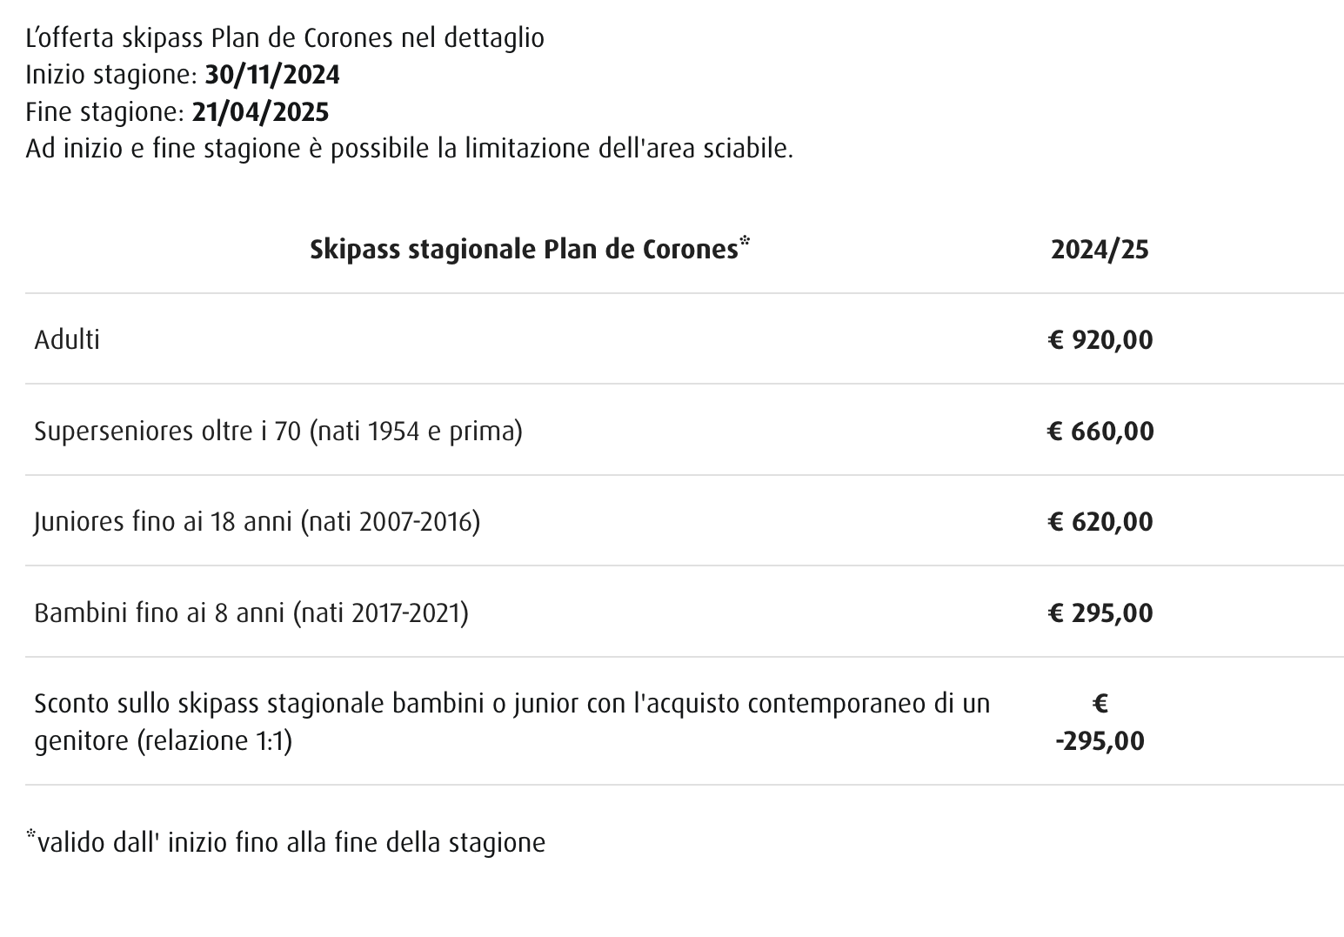The height and width of the screenshot is (937, 1344).
Task: Select the season start date 30/11/2024
Action: pyautogui.click(x=272, y=76)
